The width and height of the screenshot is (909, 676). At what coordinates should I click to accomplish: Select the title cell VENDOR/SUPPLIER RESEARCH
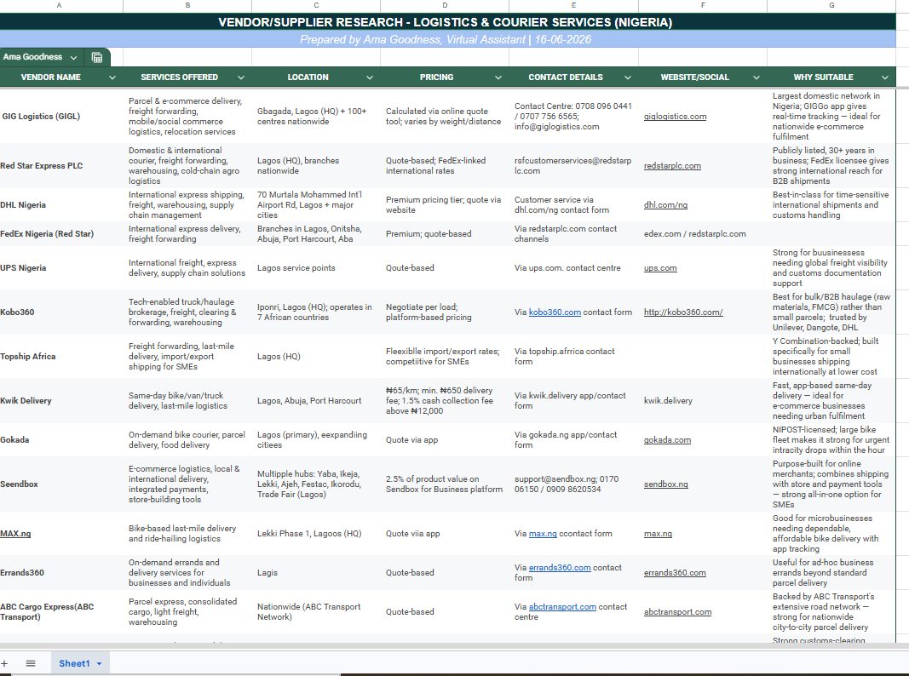point(446,22)
